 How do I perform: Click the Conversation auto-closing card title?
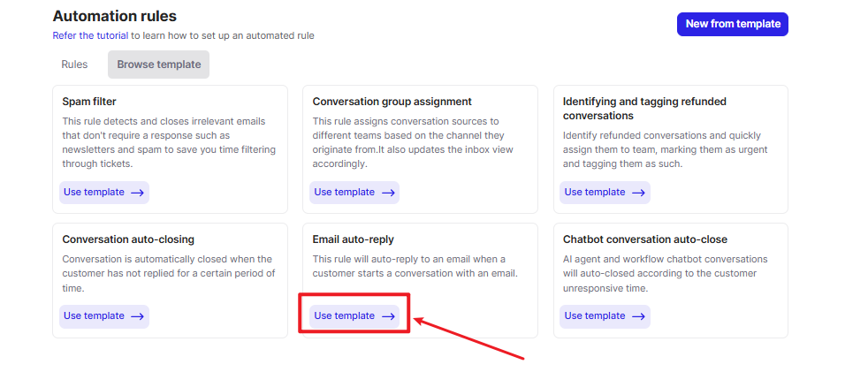click(128, 239)
